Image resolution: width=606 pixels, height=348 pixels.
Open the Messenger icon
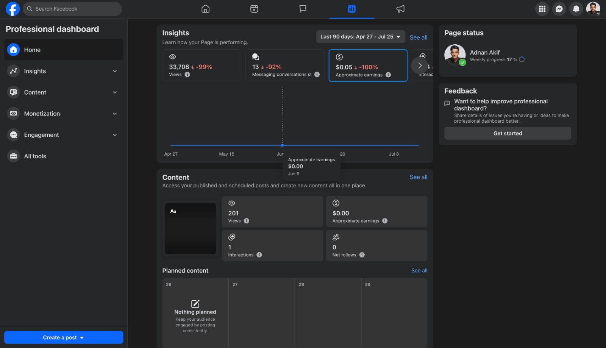coord(559,9)
